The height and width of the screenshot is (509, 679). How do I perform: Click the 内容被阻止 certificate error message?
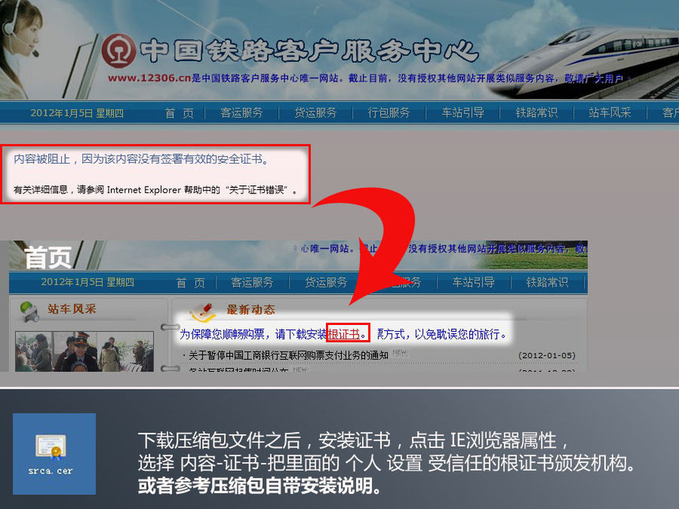tap(141, 159)
